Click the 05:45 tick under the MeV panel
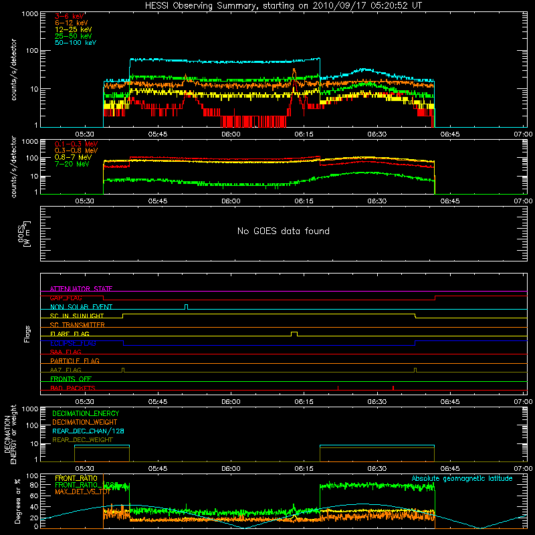This screenshot has height=535, width=535. [158, 201]
